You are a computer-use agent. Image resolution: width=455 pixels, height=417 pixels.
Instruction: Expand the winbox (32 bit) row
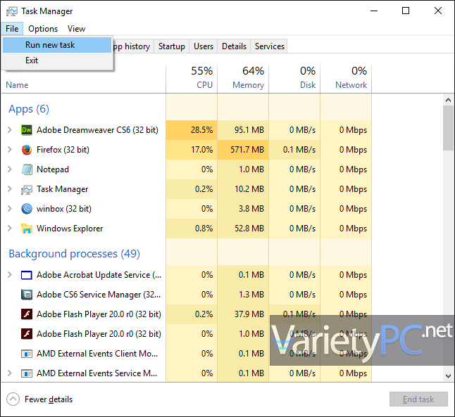pyautogui.click(x=10, y=209)
